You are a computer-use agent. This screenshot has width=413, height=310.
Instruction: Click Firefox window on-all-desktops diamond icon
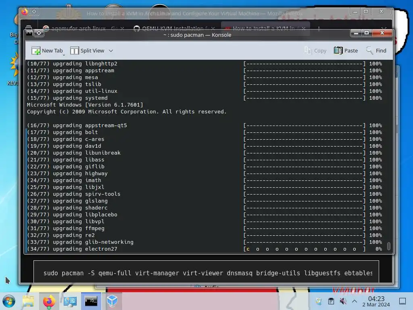(34, 11)
